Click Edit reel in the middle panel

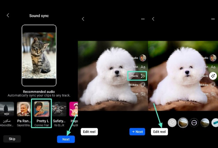89,132
